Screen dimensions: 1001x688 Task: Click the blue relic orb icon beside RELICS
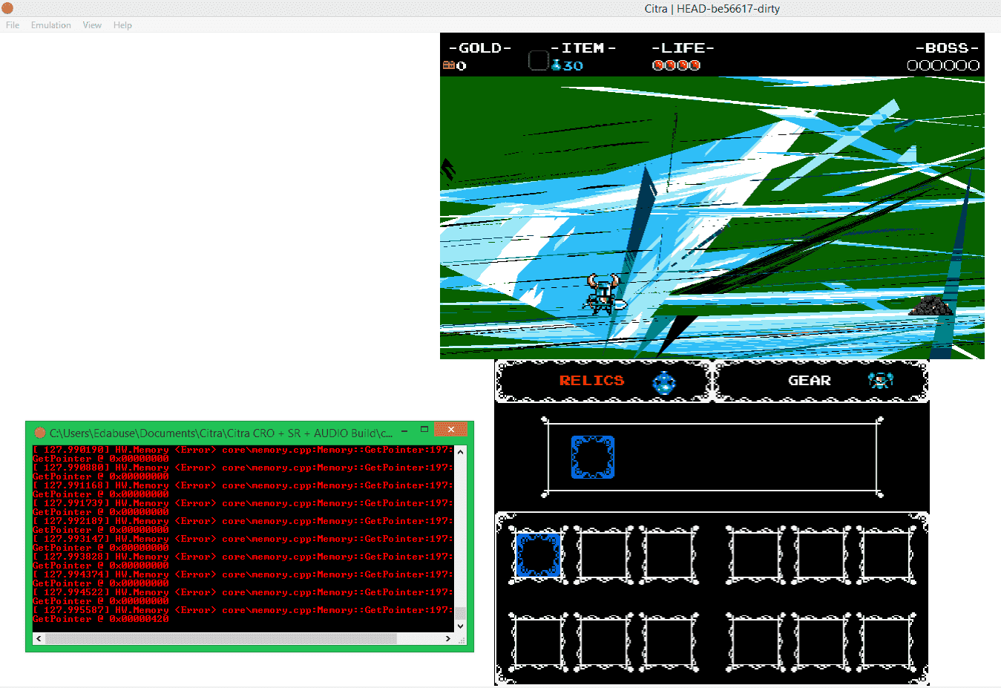[664, 382]
